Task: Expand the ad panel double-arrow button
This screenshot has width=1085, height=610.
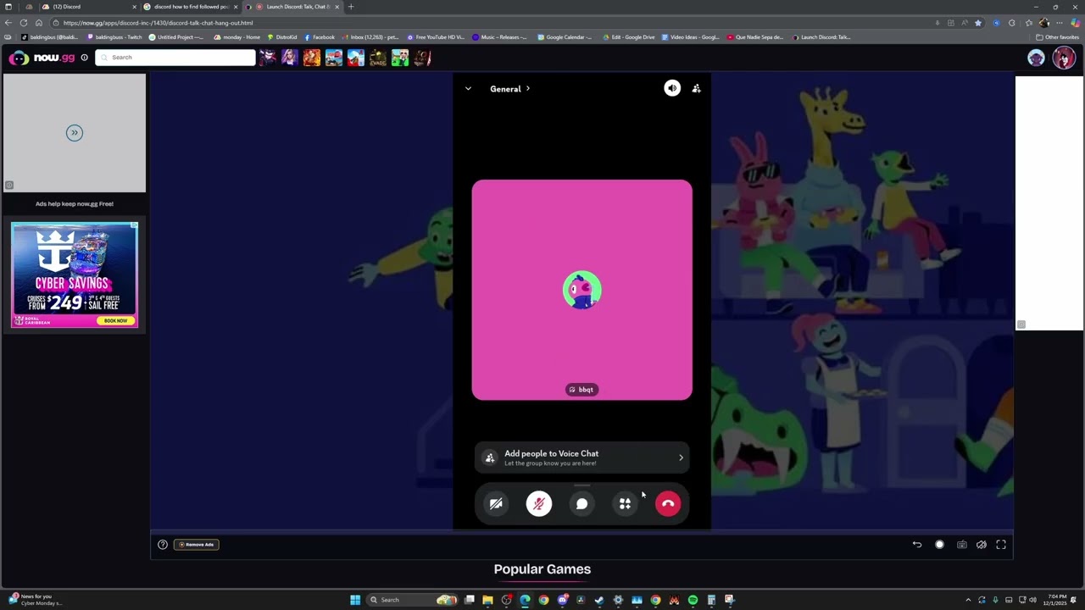Action: 75,133
